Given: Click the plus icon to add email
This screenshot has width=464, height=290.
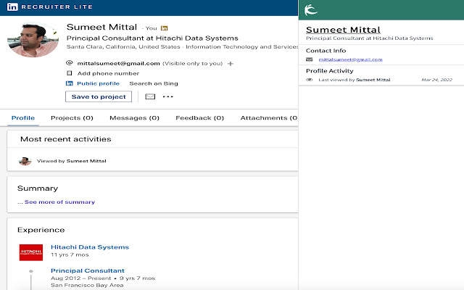Looking at the screenshot, I should click(231, 63).
